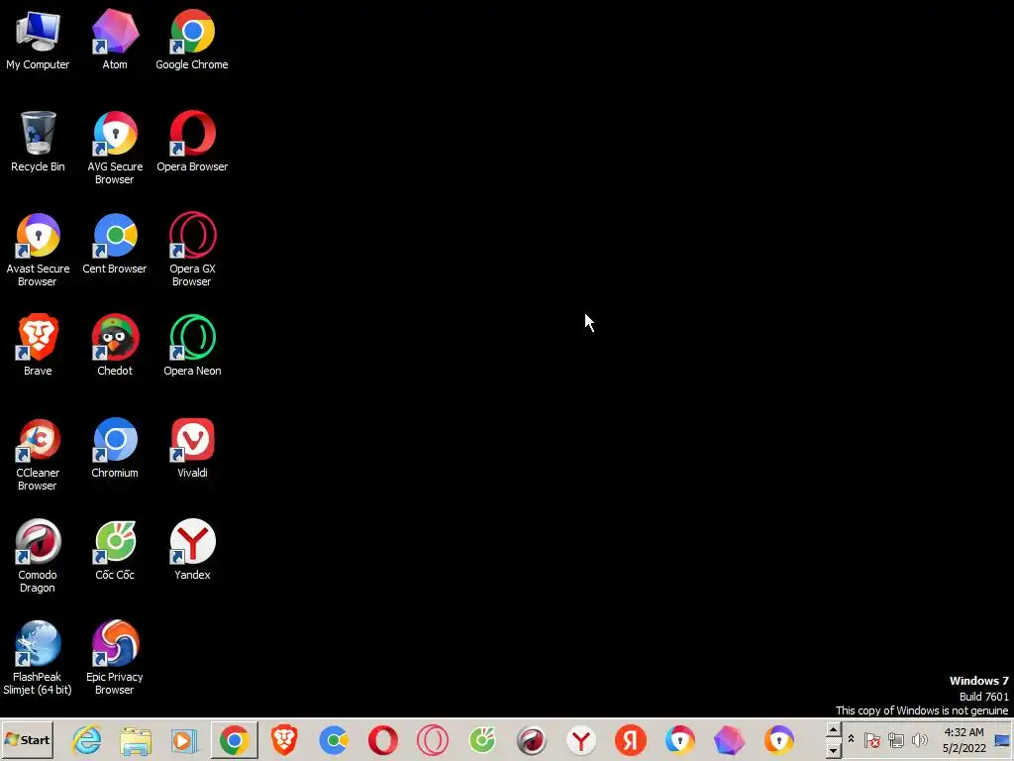Select the Recycle Bin icon

pos(38,142)
